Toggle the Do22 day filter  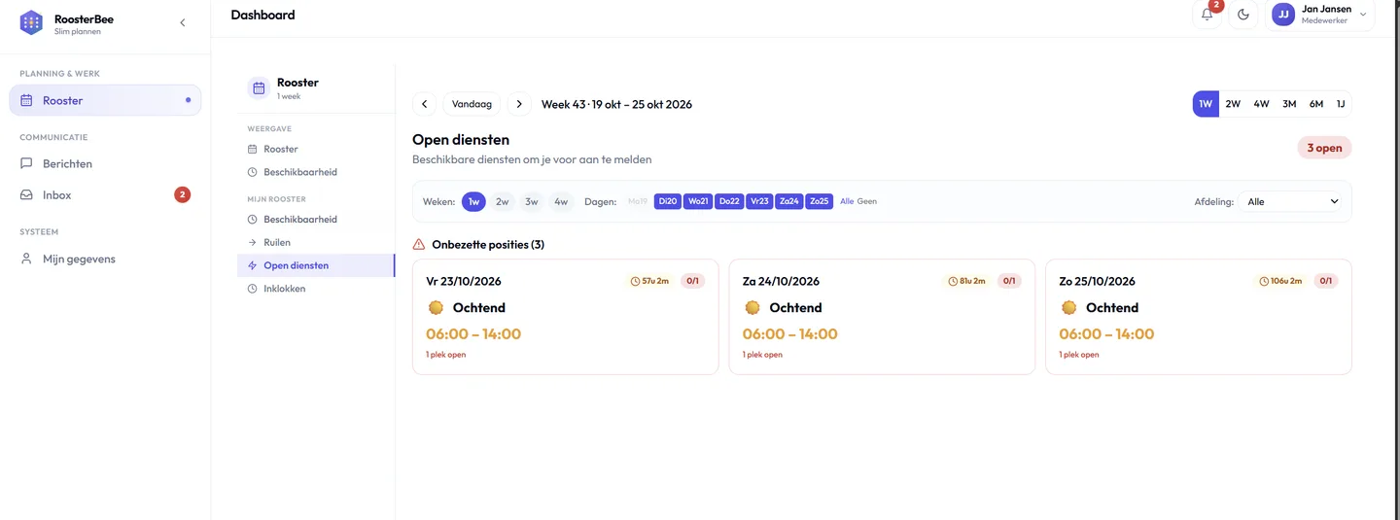click(729, 201)
